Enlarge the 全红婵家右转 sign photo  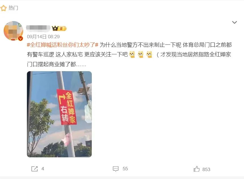coord(59,114)
